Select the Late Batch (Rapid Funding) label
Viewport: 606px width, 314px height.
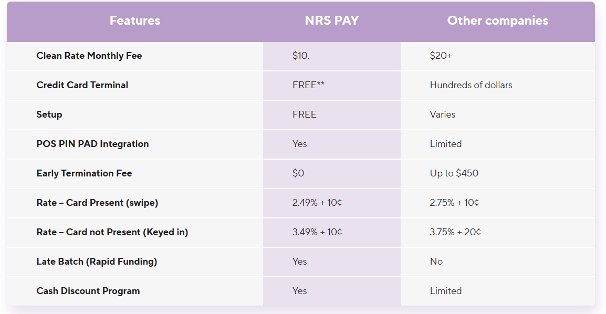pyautogui.click(x=97, y=261)
